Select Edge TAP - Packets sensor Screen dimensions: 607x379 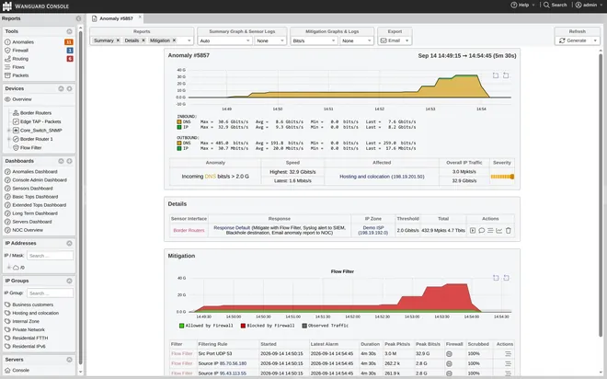point(40,121)
